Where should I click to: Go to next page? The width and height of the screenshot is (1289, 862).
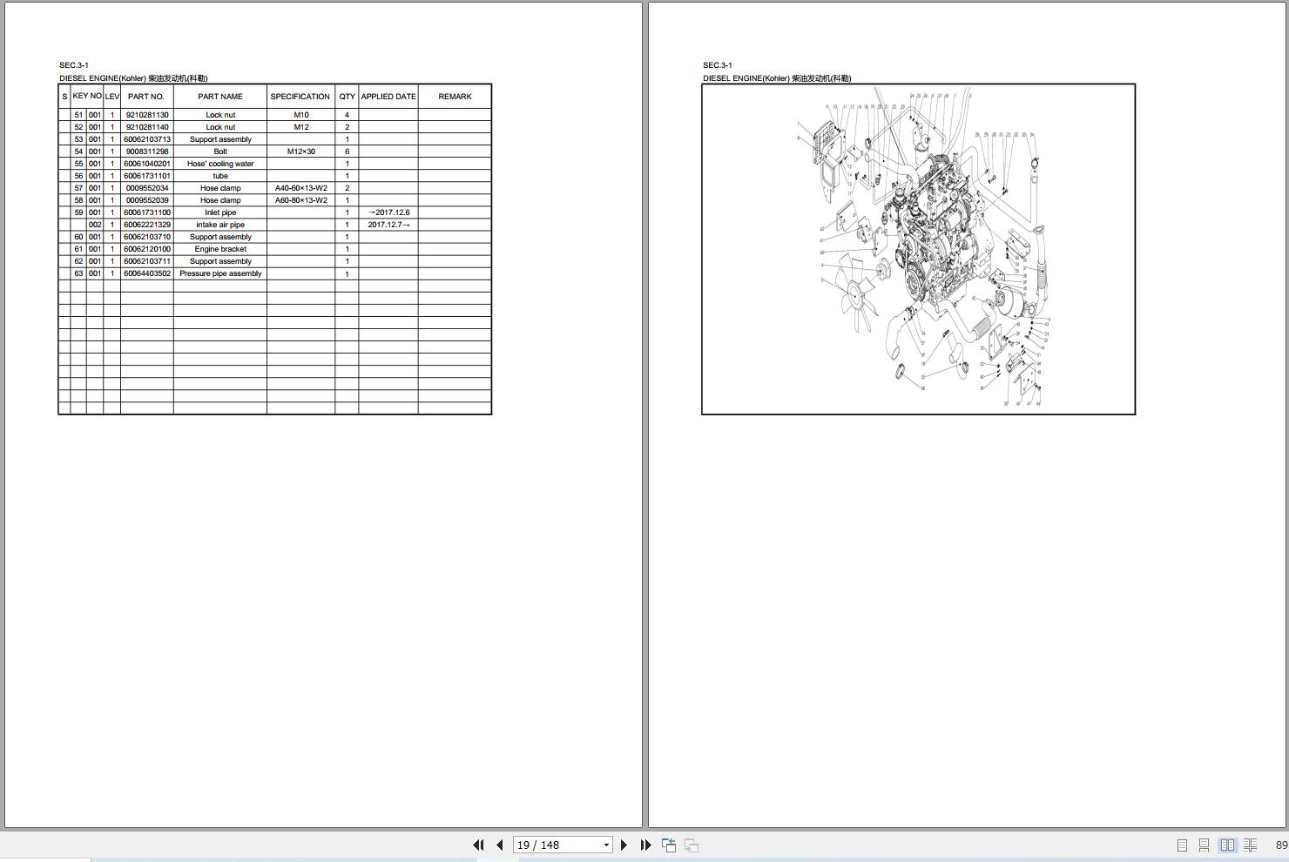624,845
